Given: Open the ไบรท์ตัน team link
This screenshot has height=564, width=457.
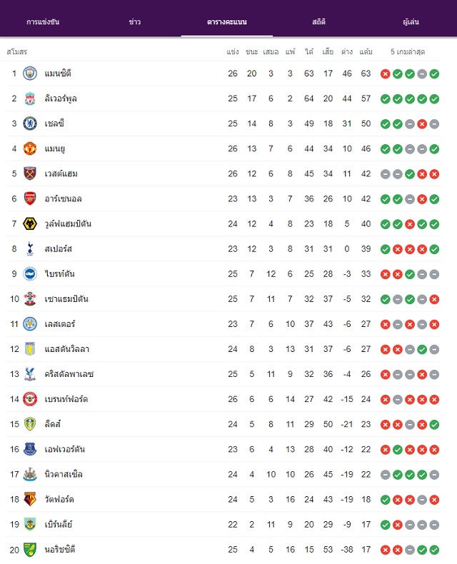Looking at the screenshot, I should pos(59,273).
